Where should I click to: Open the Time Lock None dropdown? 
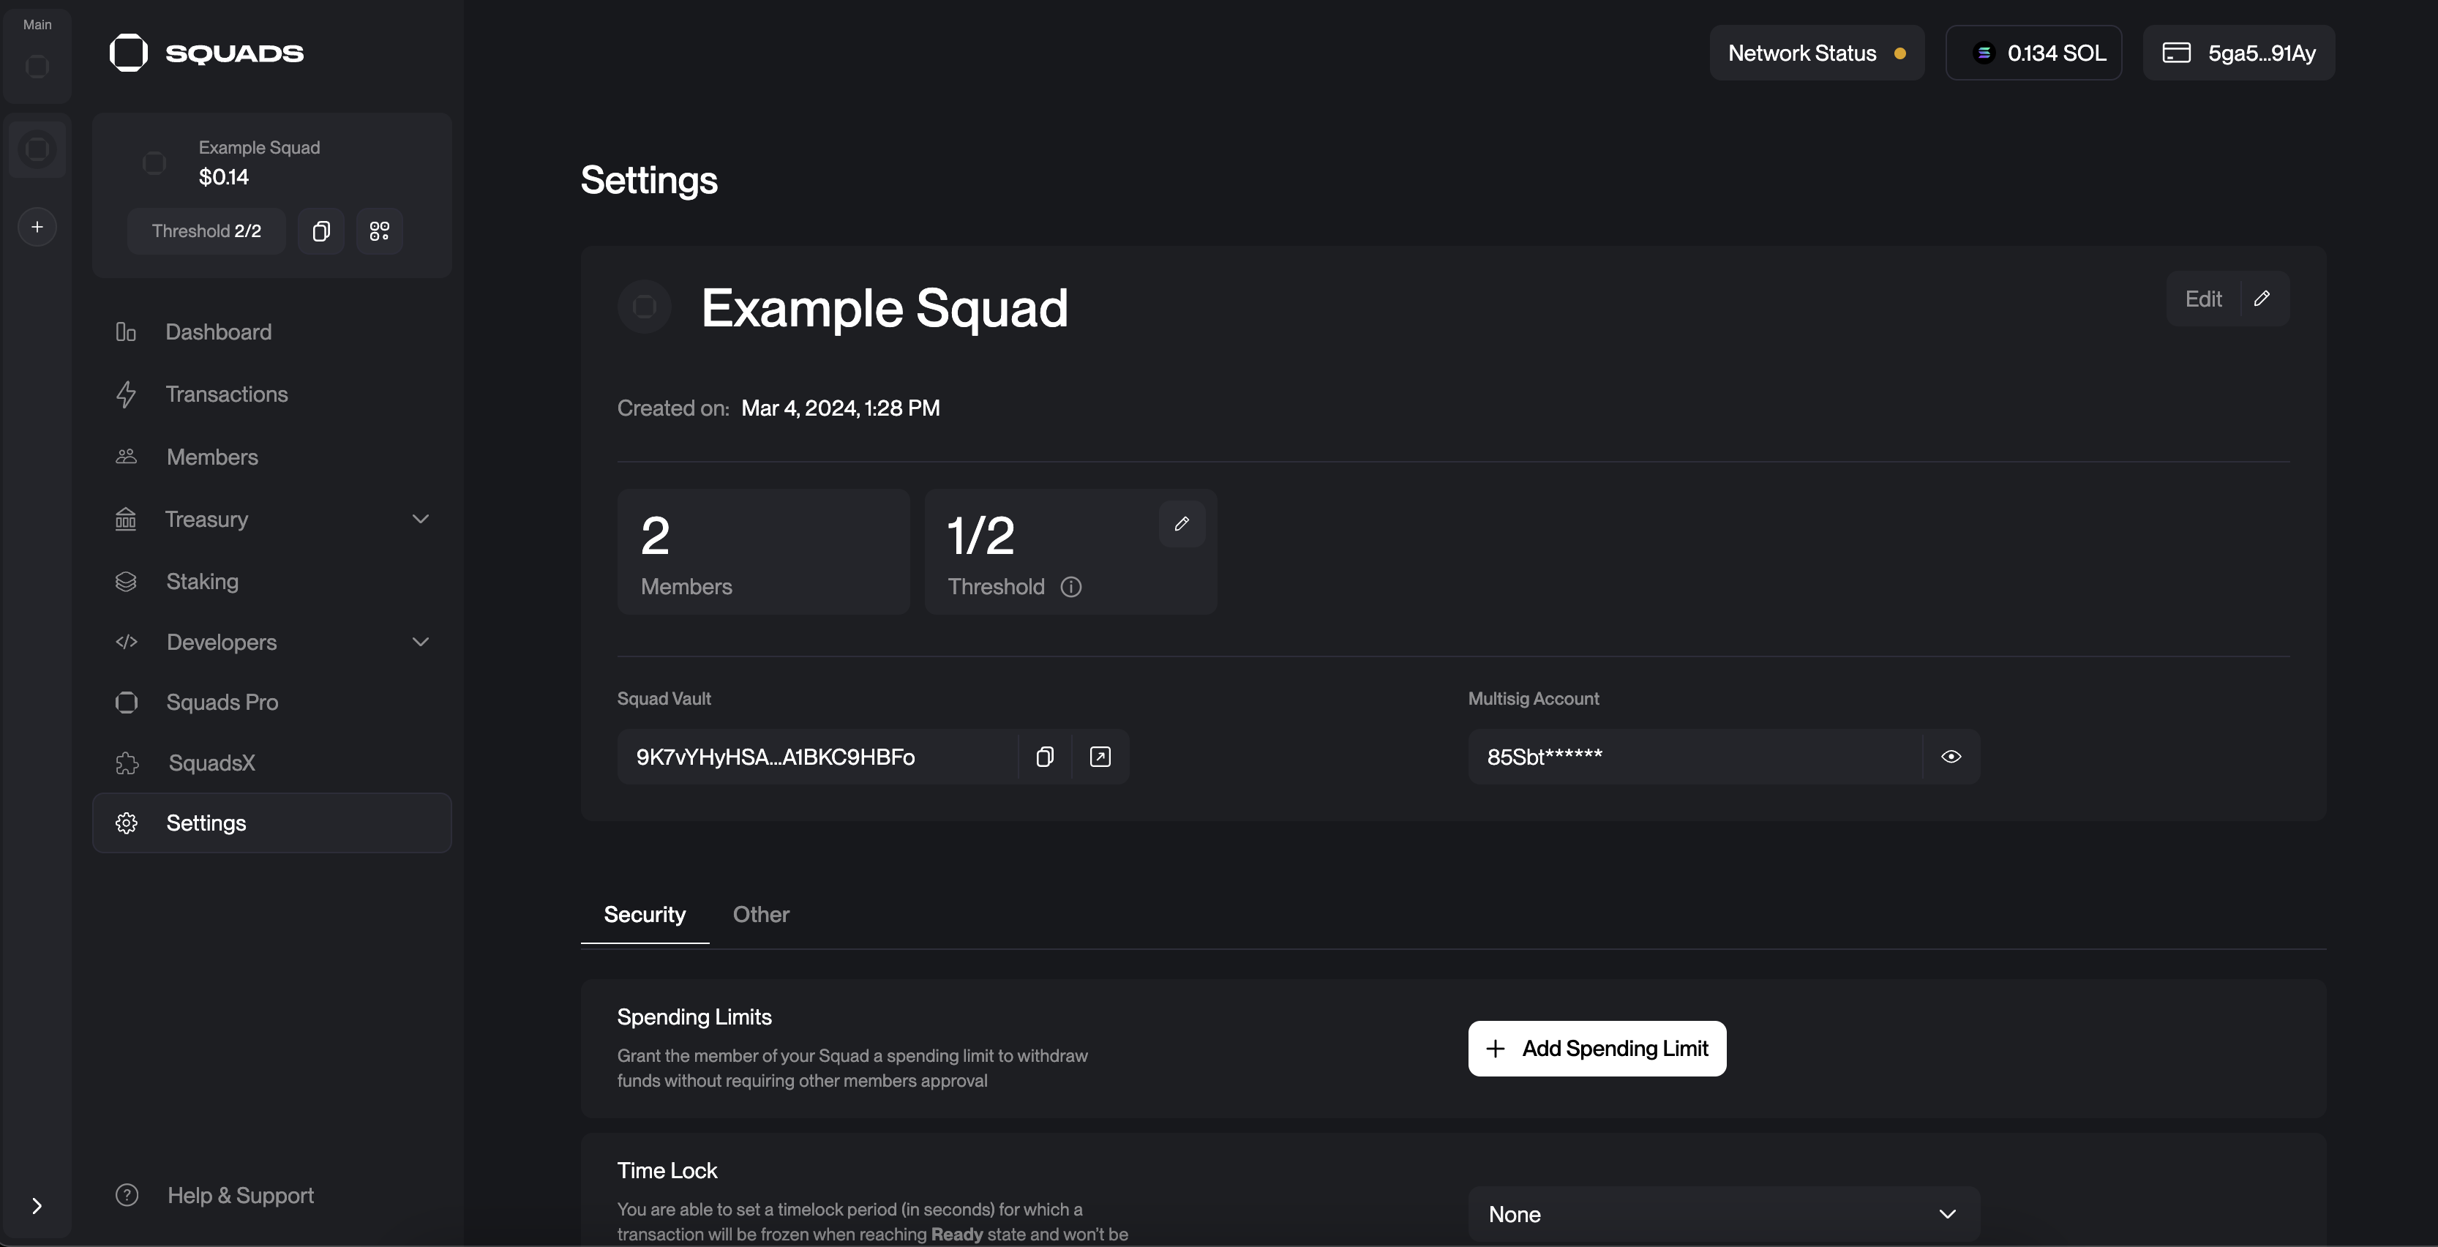click(x=1722, y=1214)
